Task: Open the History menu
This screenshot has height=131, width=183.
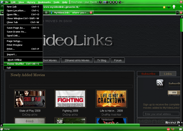Action: 31,2
